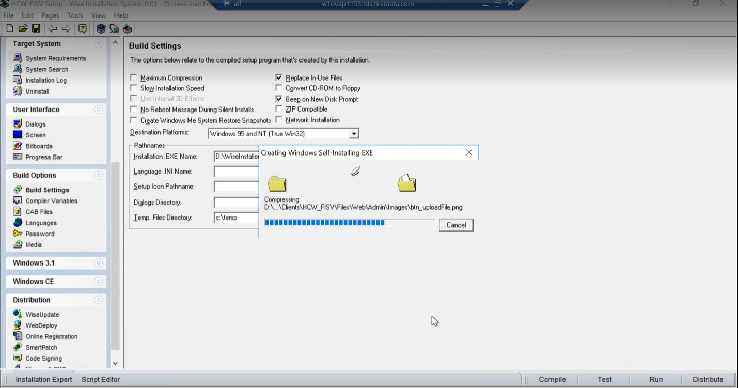Open the Code Signing icon
738x388 pixels.
click(x=18, y=358)
